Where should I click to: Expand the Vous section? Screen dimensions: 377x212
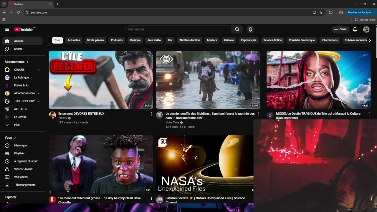(10, 138)
